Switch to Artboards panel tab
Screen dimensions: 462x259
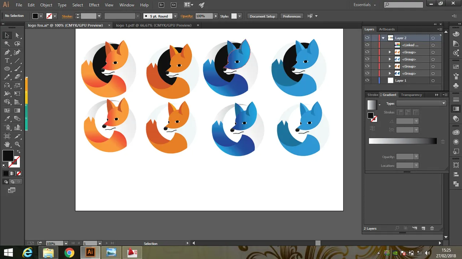(387, 29)
